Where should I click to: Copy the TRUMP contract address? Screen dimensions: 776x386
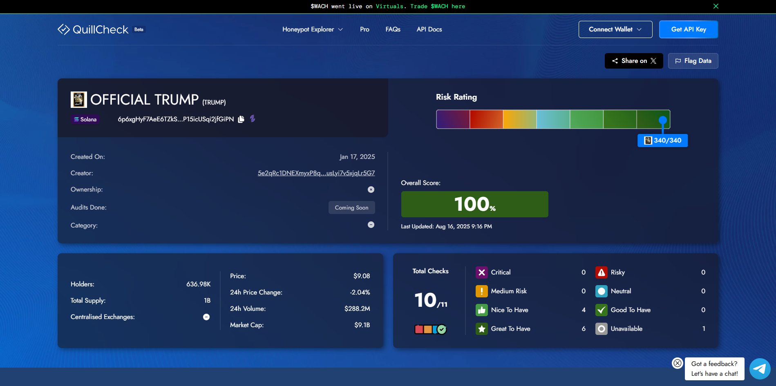point(241,119)
